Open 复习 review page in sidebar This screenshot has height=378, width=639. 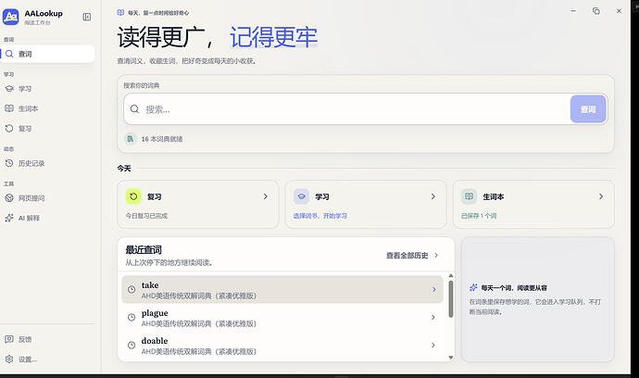click(x=47, y=129)
